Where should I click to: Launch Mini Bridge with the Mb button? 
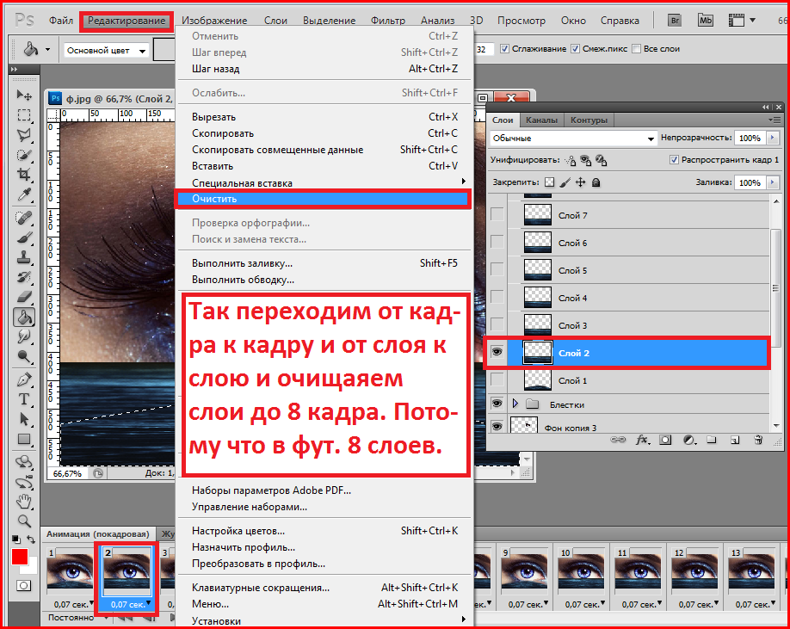706,21
